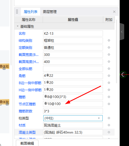This screenshot has width=129, height=146.
Task: Click the 混凝土类型 property label
Action: tap(27, 132)
